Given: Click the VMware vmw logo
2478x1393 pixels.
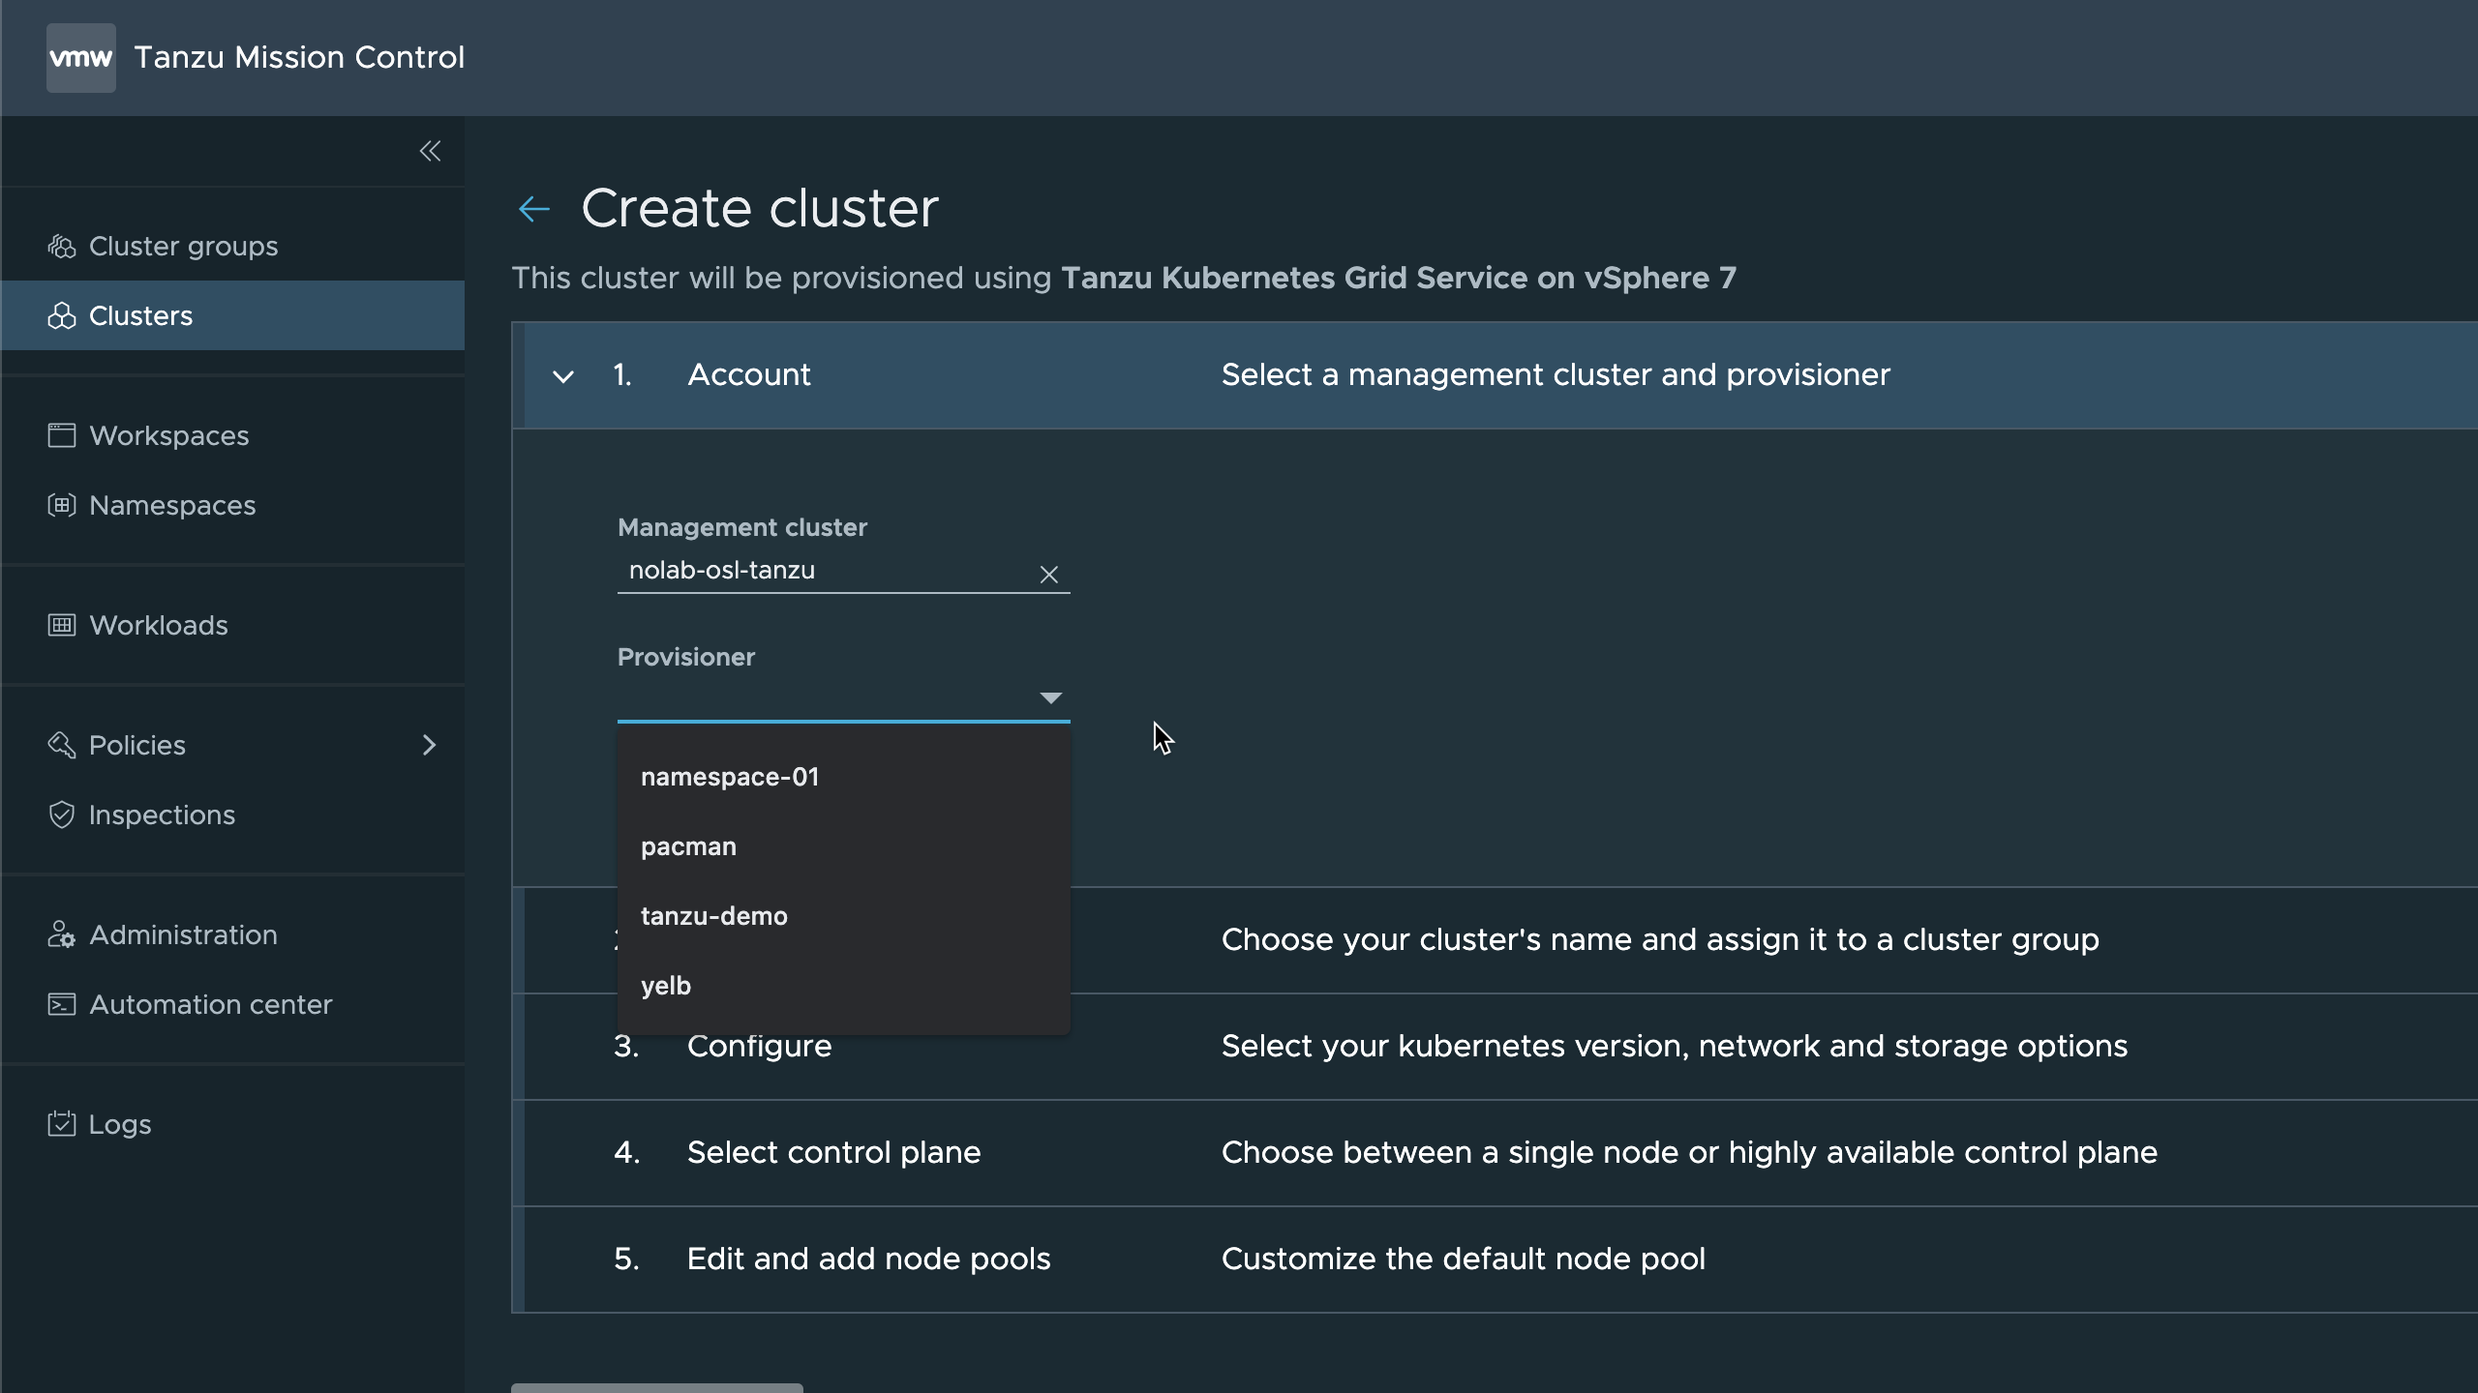Looking at the screenshot, I should 81,58.
